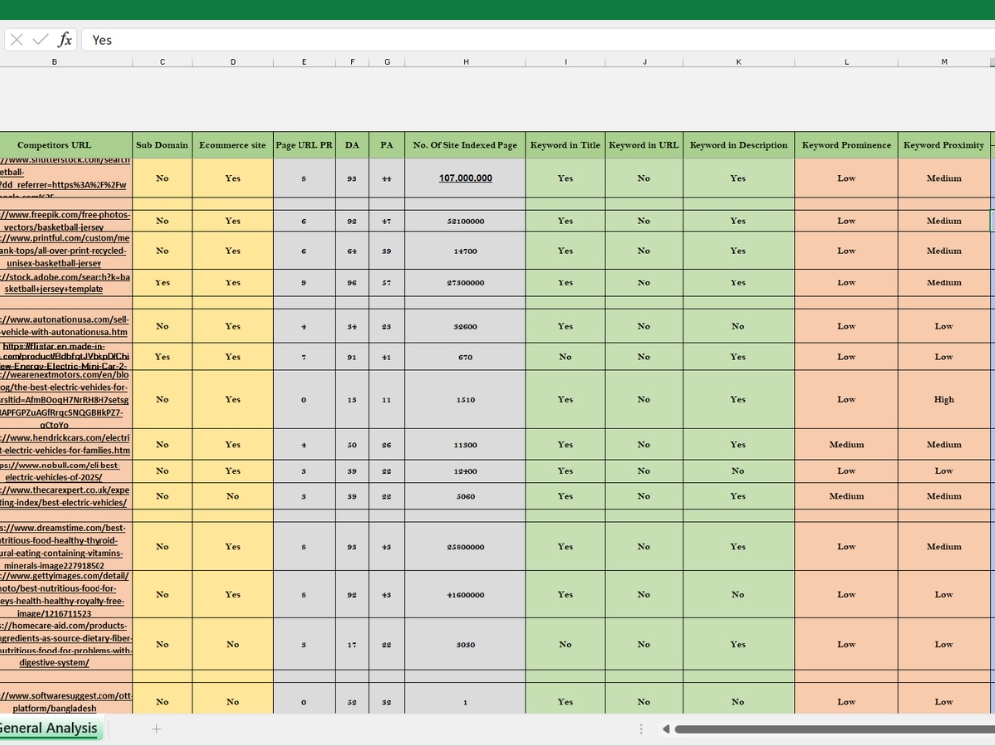Screen dimensions: 995x746
Task: Click the 3030 indexed pages cell
Action: pyautogui.click(x=465, y=644)
